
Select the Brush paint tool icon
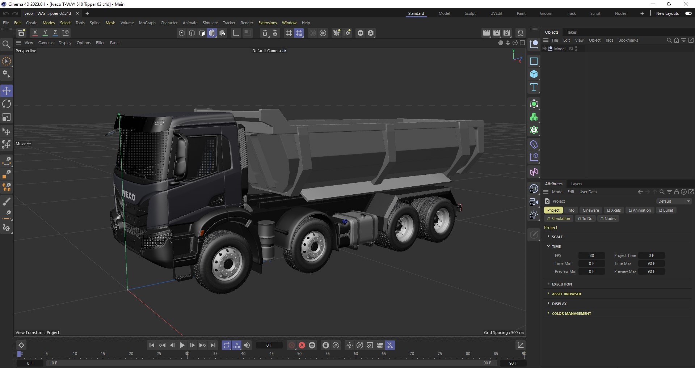click(7, 201)
